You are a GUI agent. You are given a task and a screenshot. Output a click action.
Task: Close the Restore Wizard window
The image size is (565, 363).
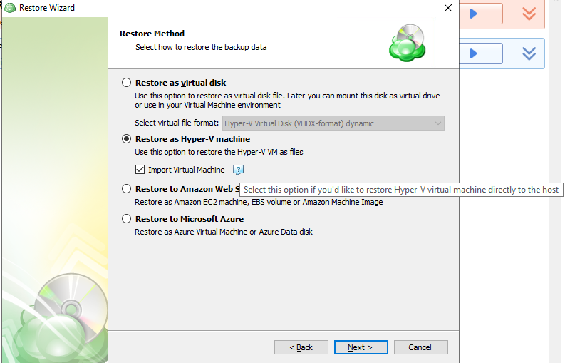click(x=448, y=8)
